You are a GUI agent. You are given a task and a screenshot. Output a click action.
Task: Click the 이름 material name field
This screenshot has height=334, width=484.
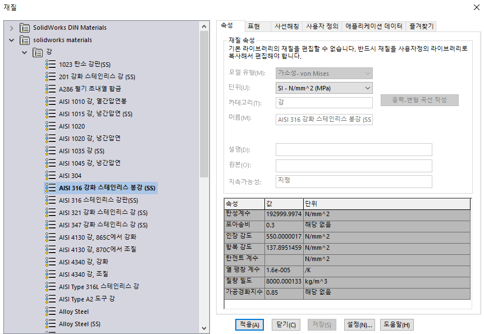(324, 120)
